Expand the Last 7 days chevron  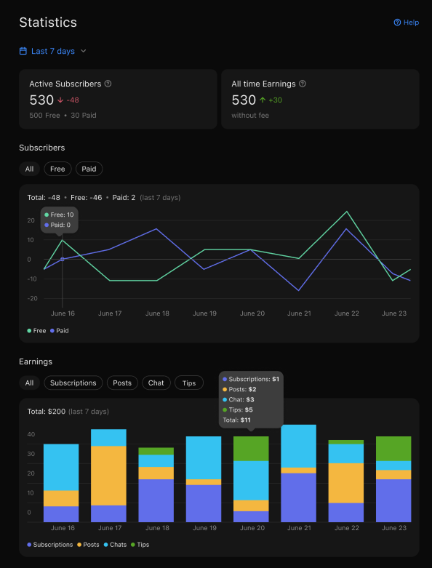pos(84,51)
